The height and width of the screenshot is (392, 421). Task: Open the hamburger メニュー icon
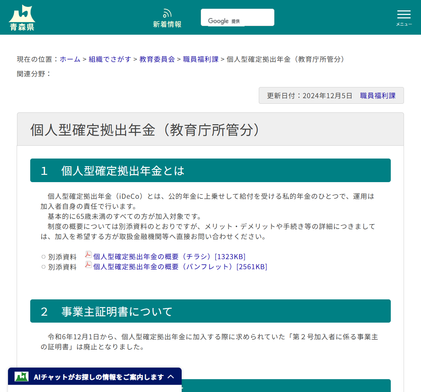(404, 15)
